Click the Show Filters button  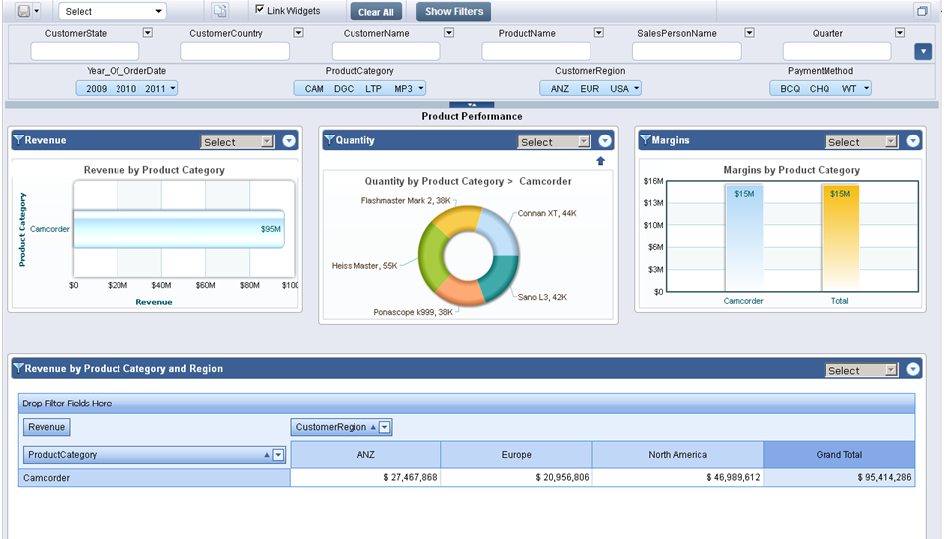coord(453,12)
